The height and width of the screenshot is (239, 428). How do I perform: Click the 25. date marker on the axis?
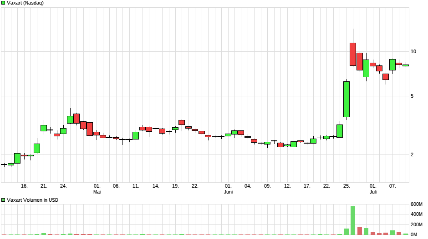point(346,186)
